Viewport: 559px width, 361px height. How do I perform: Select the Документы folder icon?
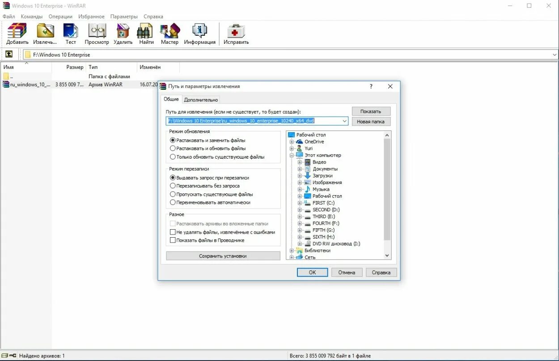pos(308,169)
